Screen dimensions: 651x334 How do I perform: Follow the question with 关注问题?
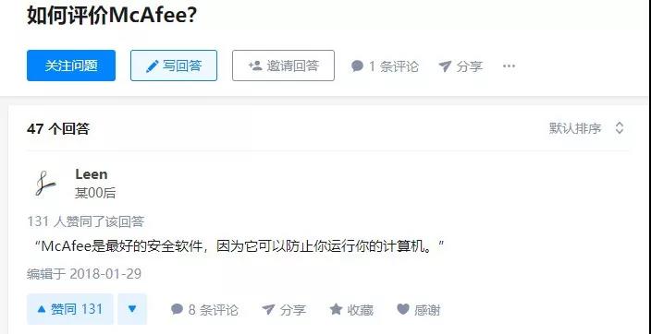[x=71, y=66]
